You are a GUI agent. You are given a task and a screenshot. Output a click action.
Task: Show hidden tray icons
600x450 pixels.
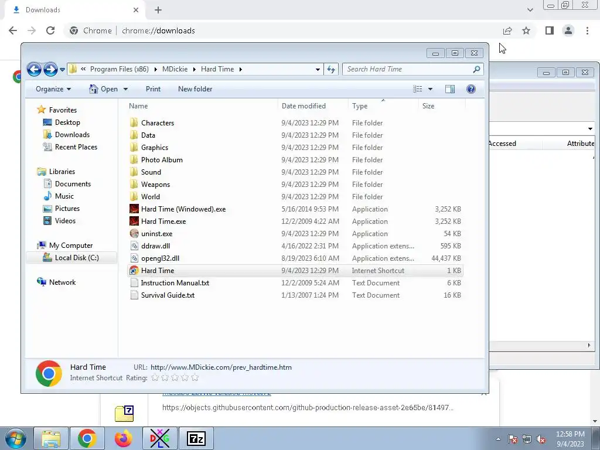[x=498, y=439]
